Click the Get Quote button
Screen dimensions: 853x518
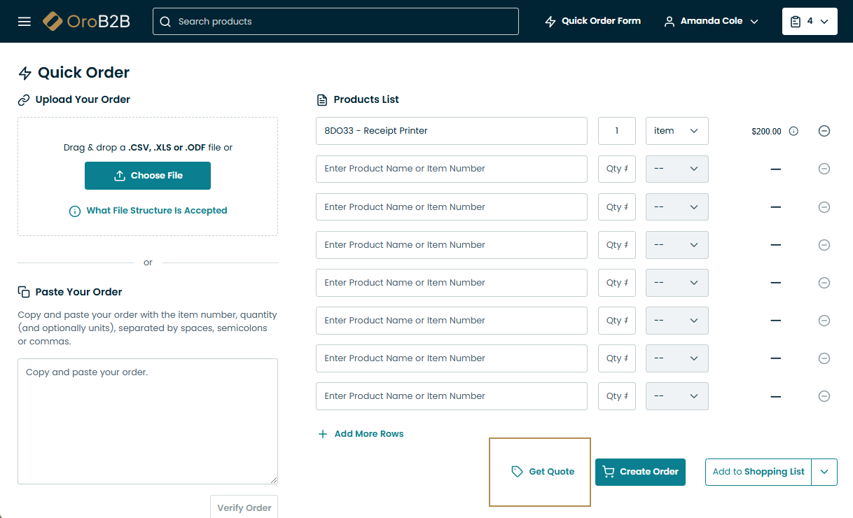[x=543, y=472]
